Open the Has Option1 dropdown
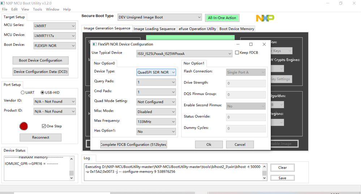 pyautogui.click(x=156, y=132)
